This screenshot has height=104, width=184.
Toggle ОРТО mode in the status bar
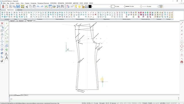point(125,103)
